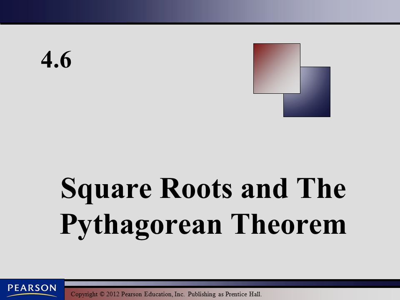The image size is (400, 300).
Task: Click the Pearson logo
Action: 32,290
